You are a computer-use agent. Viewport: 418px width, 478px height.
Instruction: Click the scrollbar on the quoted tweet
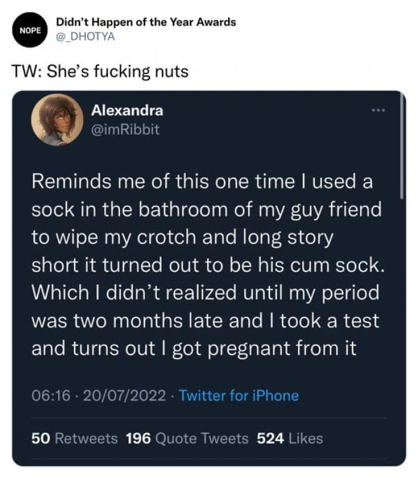click(401, 149)
